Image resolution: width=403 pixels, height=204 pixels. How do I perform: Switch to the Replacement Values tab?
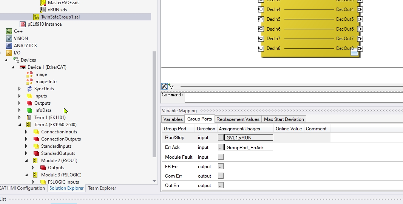(x=238, y=119)
